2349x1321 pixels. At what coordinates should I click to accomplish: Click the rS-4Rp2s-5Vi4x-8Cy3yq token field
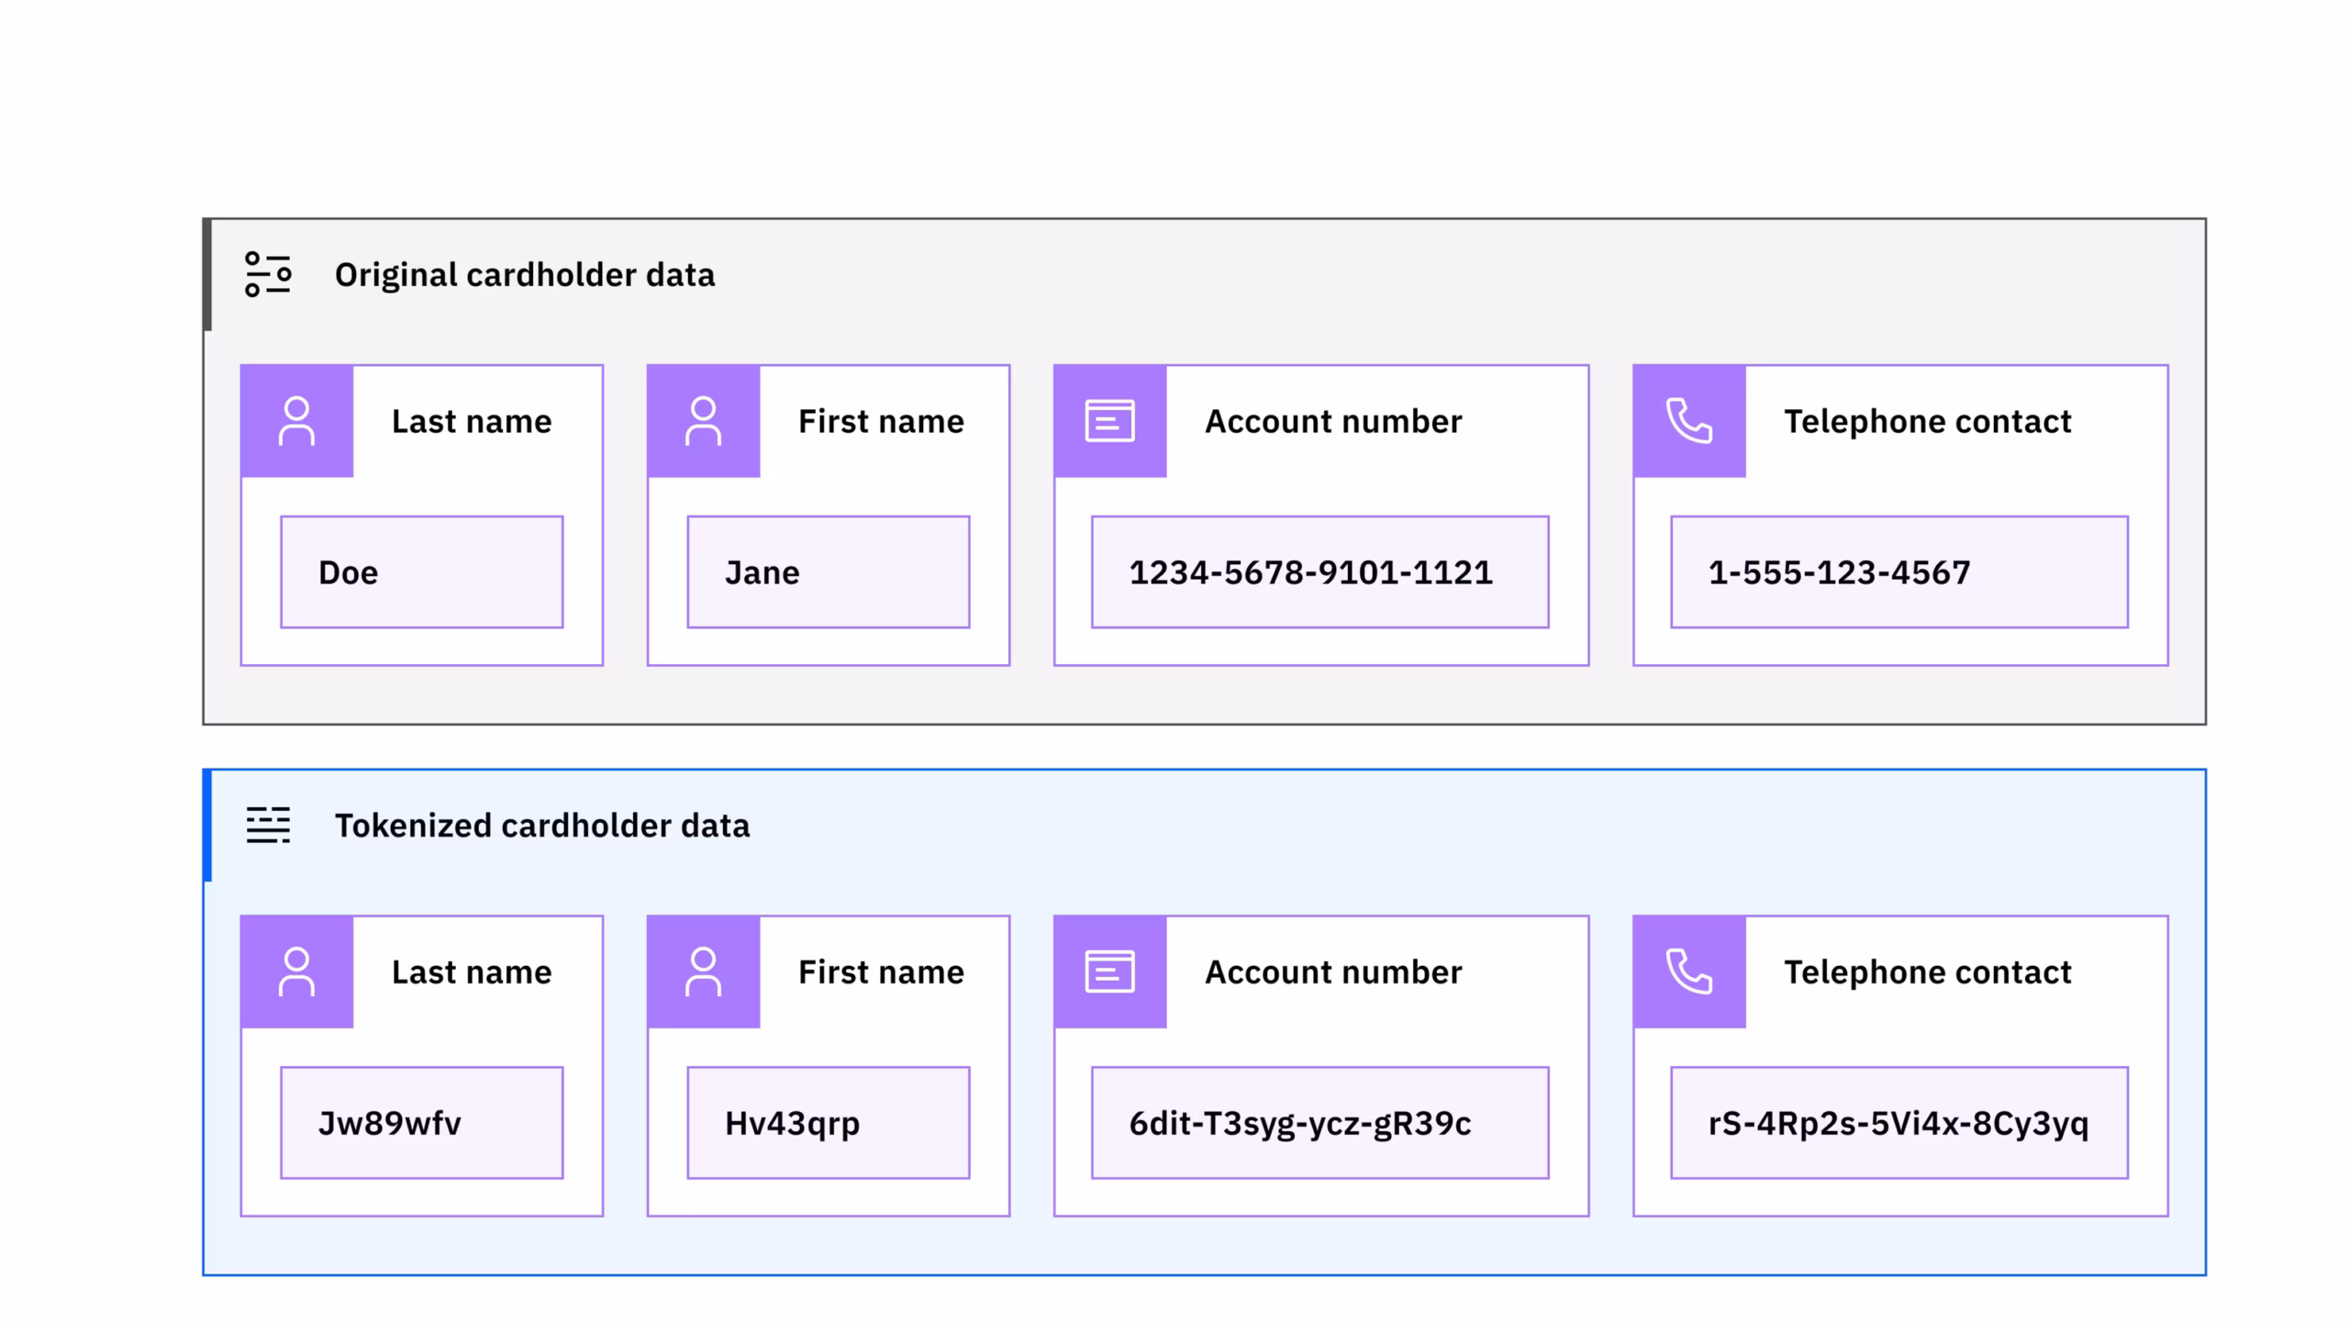coord(1898,1123)
